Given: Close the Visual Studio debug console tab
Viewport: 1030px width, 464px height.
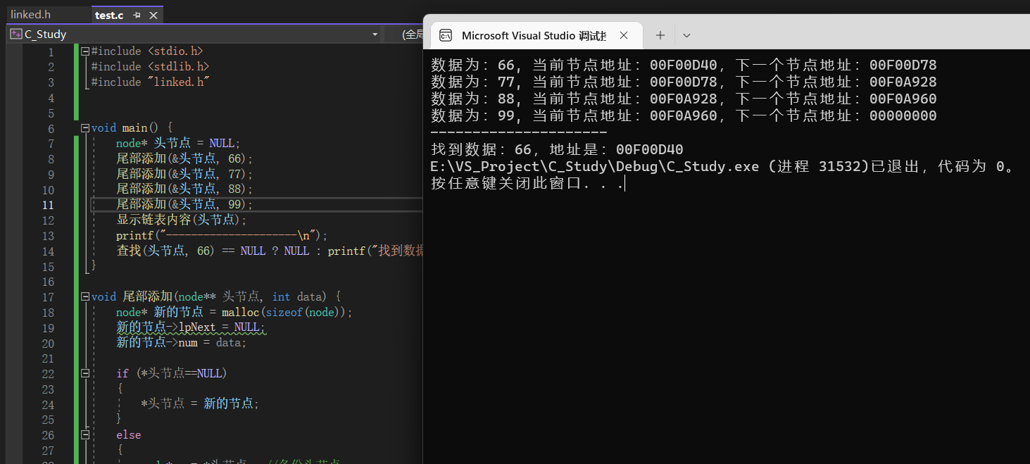Looking at the screenshot, I should (624, 35).
